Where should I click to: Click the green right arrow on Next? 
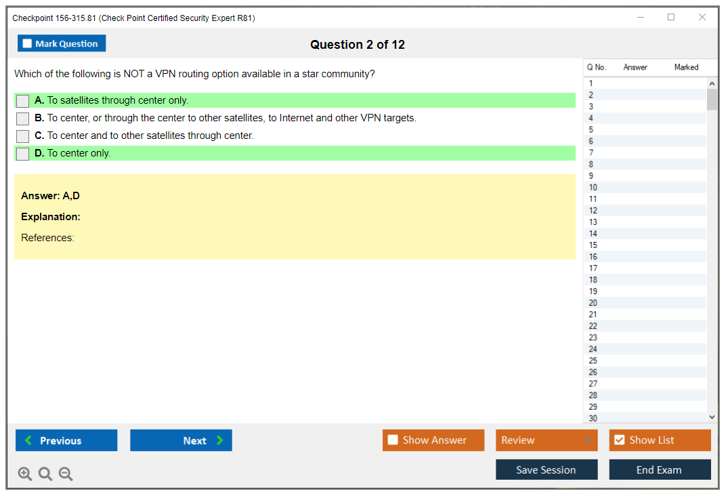click(x=220, y=440)
